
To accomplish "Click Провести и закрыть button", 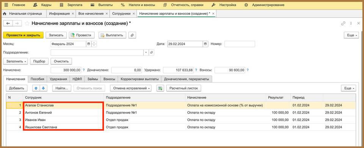I will point(23,35).
